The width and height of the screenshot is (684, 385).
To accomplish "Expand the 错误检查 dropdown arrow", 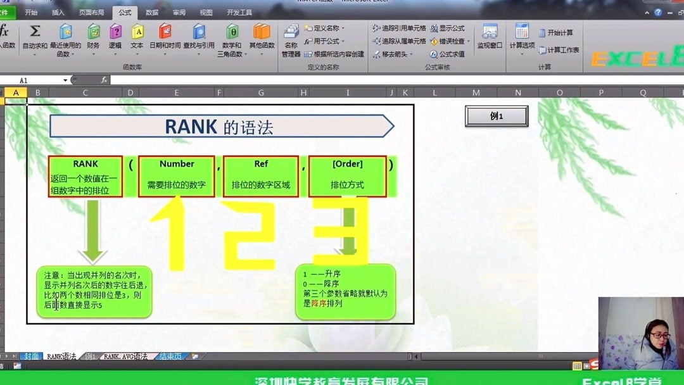I will 470,41.
